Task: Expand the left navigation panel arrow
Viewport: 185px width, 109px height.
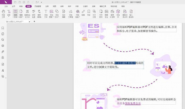Action: click(x=6, y=78)
